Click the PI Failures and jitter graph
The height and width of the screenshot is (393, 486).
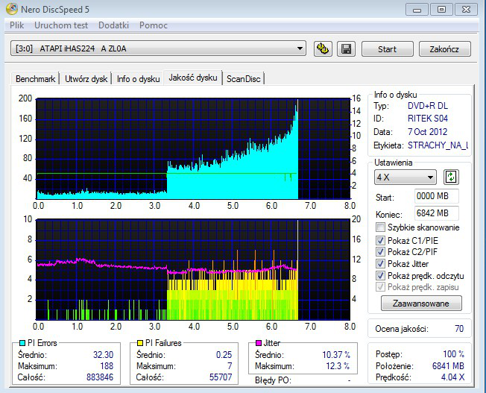click(x=193, y=270)
